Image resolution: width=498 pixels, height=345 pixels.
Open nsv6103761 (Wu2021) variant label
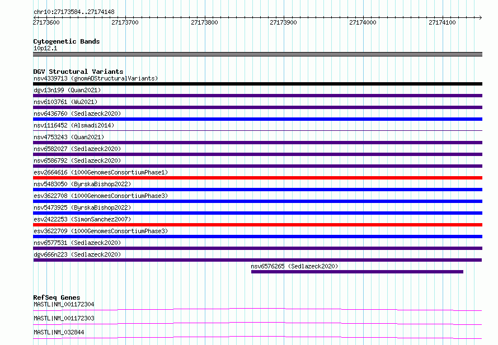point(65,102)
